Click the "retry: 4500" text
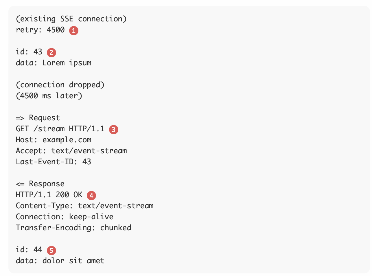Image resolution: width=372 pixels, height=276 pixels. point(40,30)
